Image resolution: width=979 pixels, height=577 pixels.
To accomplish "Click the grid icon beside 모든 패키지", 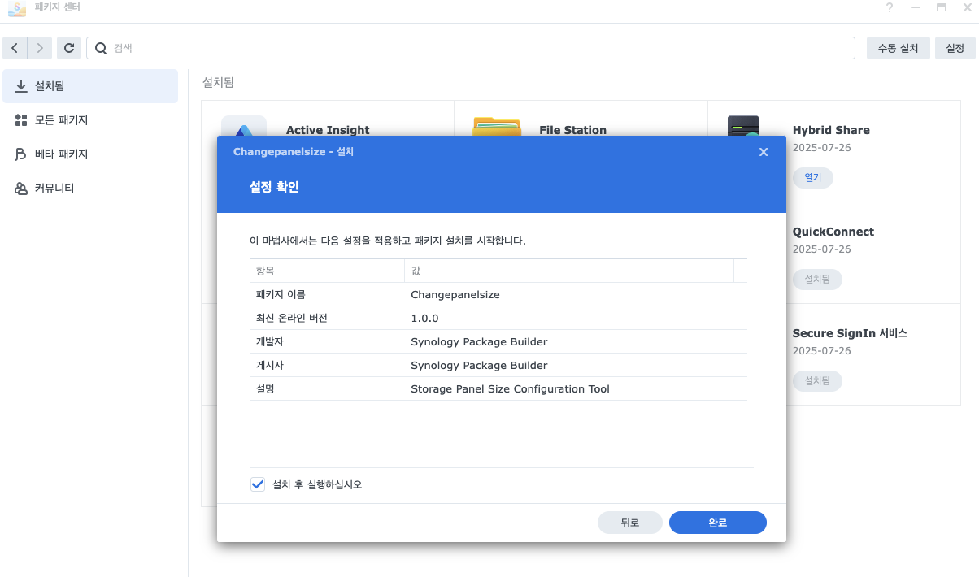I will click(21, 119).
